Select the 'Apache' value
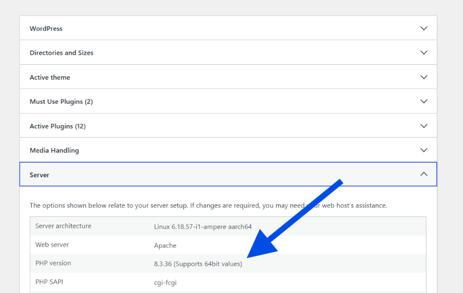This screenshot has height=293, width=463. (165, 246)
